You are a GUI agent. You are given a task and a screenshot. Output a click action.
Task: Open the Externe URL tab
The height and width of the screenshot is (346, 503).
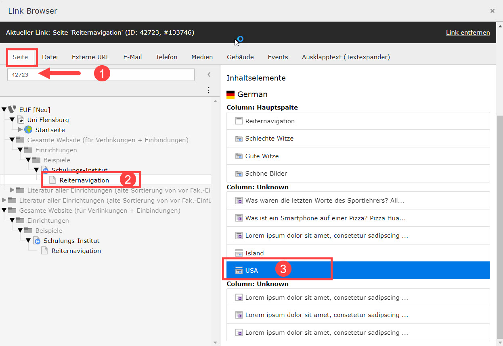pyautogui.click(x=90, y=57)
